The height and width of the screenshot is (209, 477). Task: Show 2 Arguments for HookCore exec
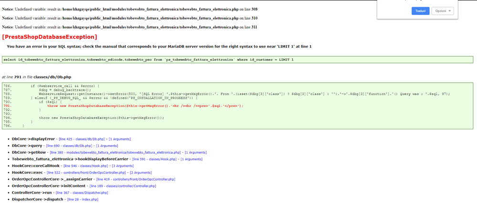pos(141,172)
